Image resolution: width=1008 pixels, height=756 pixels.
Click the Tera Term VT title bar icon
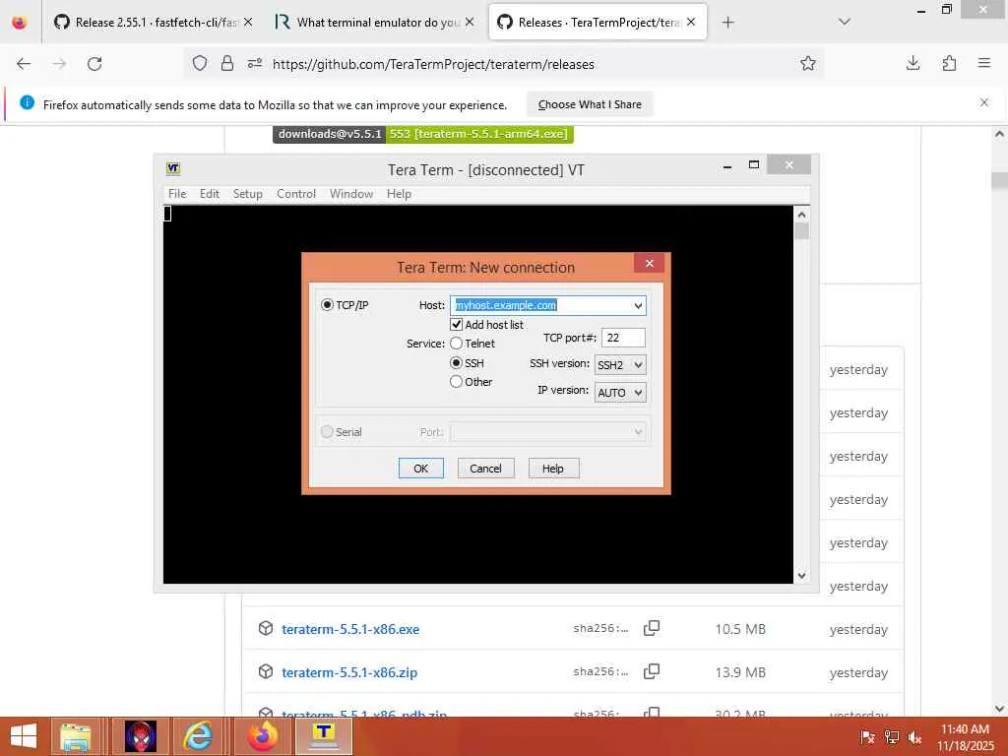pyautogui.click(x=173, y=169)
